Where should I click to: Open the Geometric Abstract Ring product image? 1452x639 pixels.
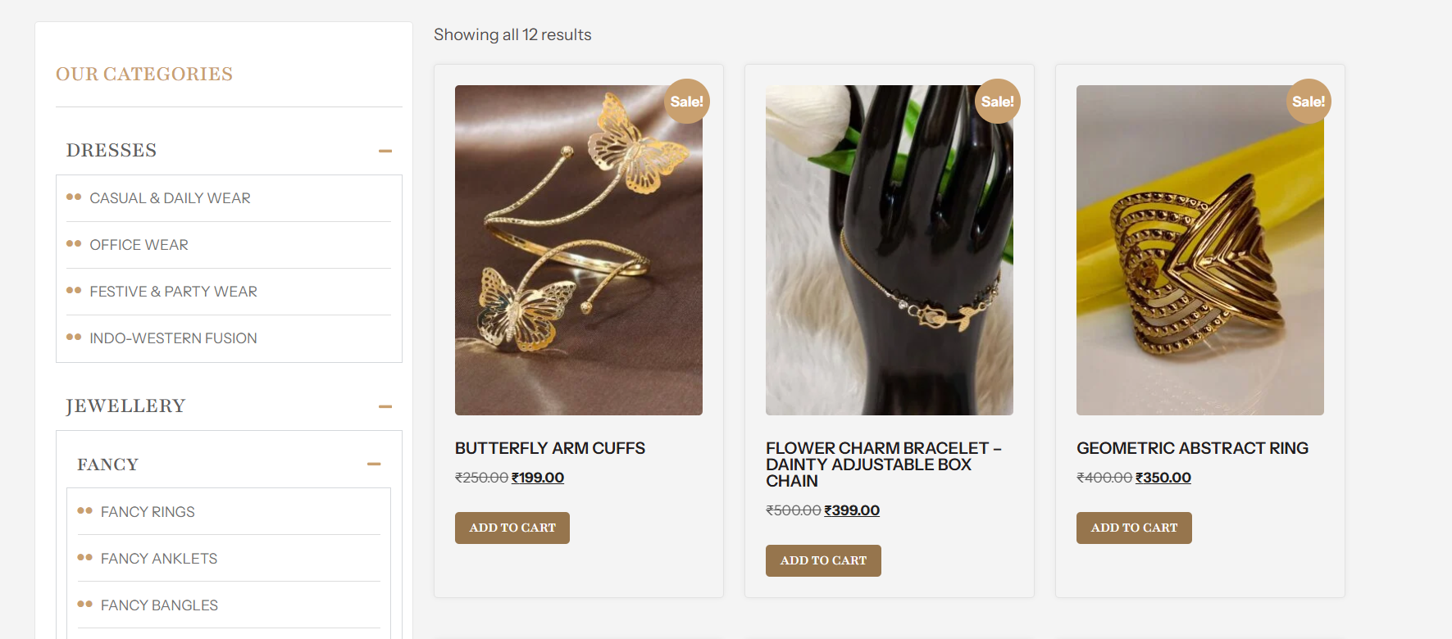(1200, 250)
